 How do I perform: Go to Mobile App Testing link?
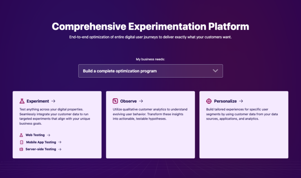pos(41,142)
